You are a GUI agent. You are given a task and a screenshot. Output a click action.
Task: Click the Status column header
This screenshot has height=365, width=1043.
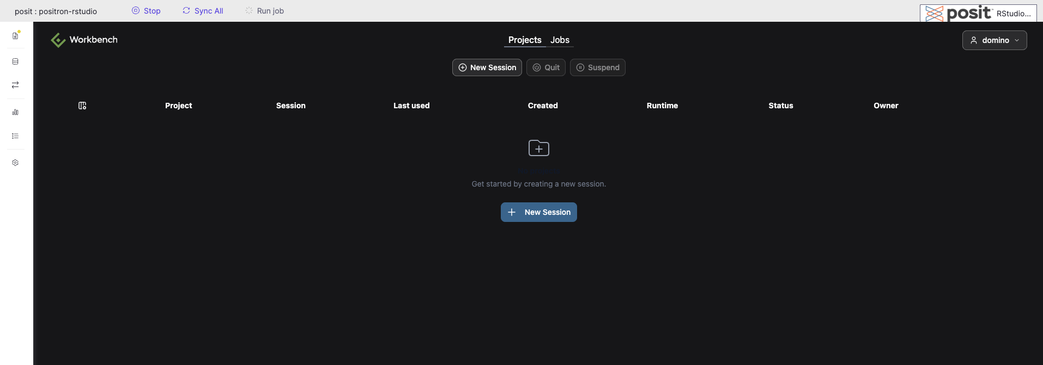pos(781,106)
